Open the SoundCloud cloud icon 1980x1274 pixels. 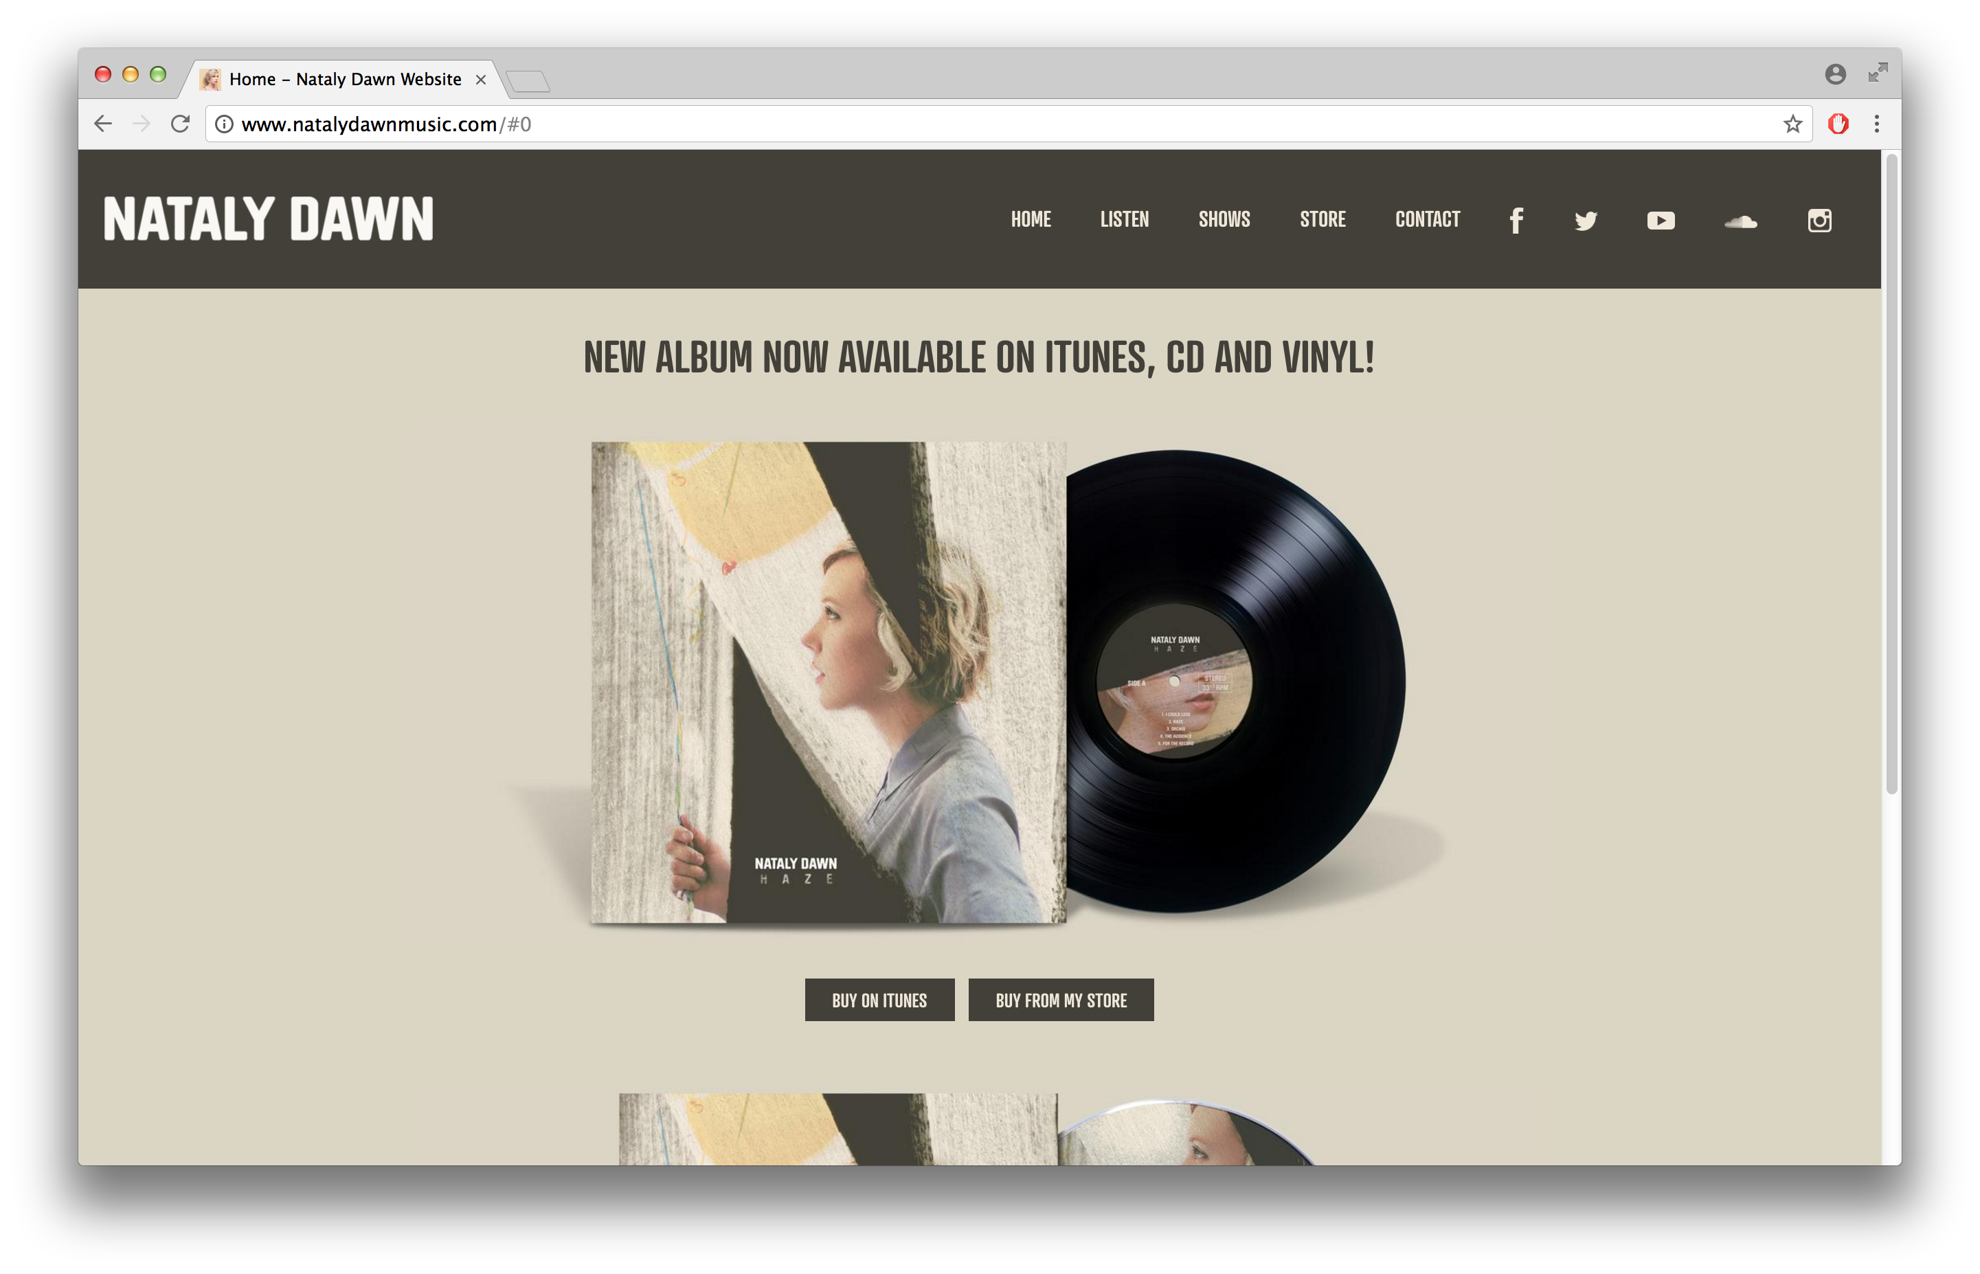(1741, 221)
